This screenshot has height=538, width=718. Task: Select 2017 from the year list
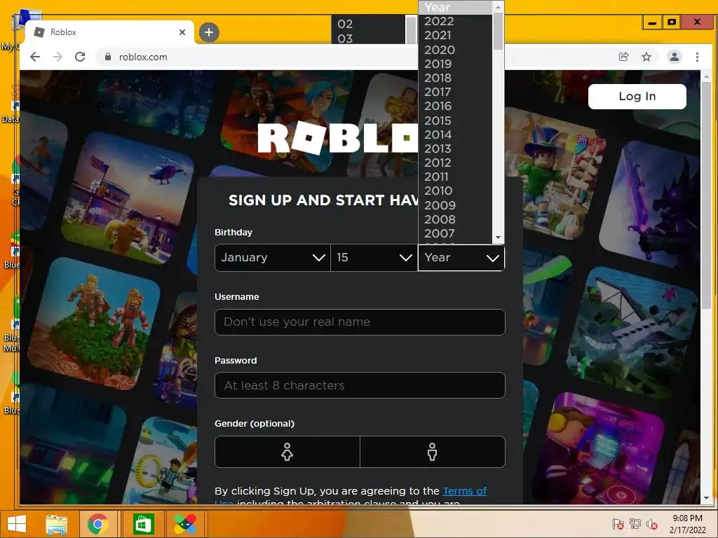(x=455, y=92)
